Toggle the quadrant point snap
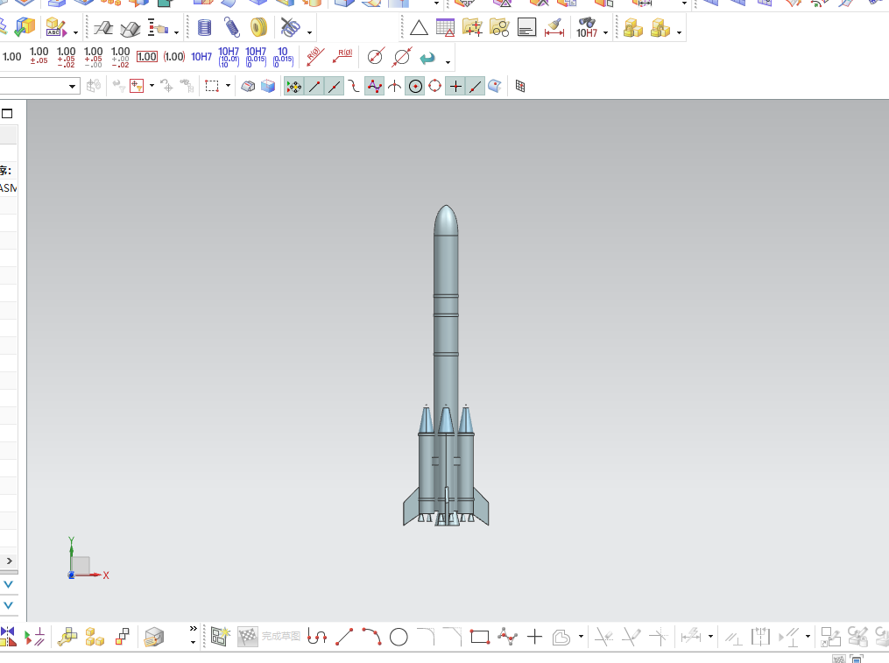 tap(435, 86)
